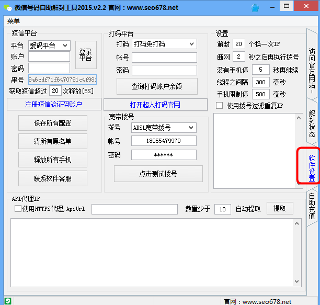The image size is (320, 305).
Task: Click 打开超人打码官网 link button
Action: pyautogui.click(x=155, y=105)
